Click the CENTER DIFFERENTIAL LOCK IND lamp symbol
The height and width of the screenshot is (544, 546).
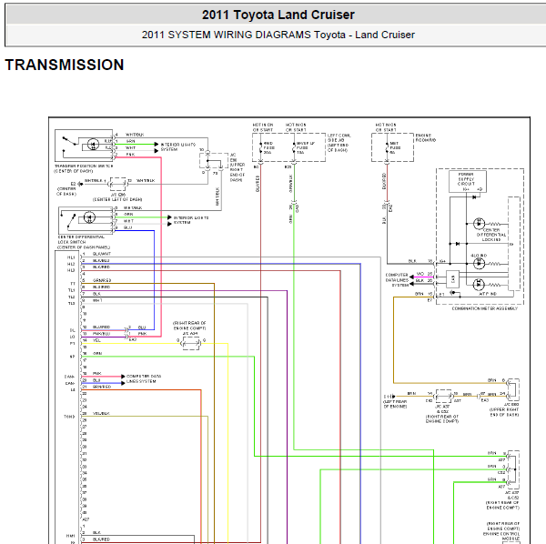click(x=480, y=224)
